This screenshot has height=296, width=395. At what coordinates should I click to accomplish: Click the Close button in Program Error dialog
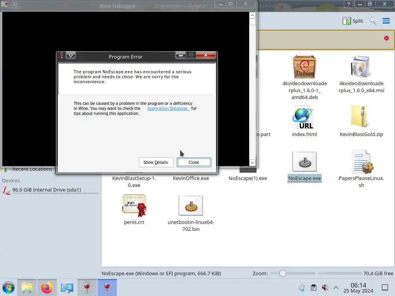point(194,162)
